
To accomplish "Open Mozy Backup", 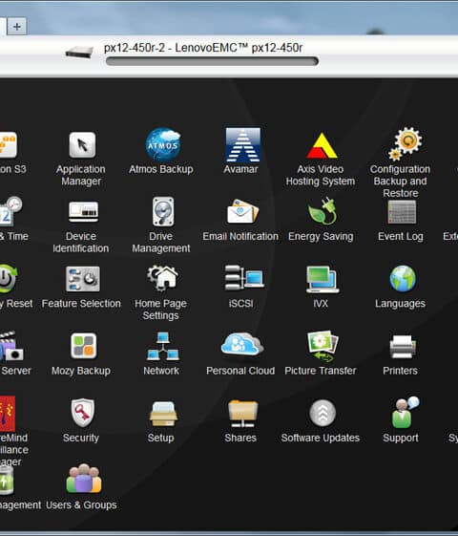I will (83, 346).
